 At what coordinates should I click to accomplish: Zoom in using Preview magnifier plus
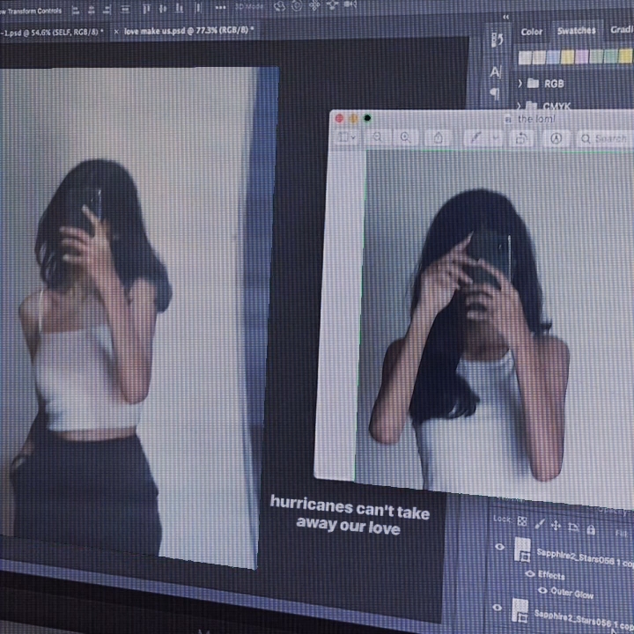[406, 137]
